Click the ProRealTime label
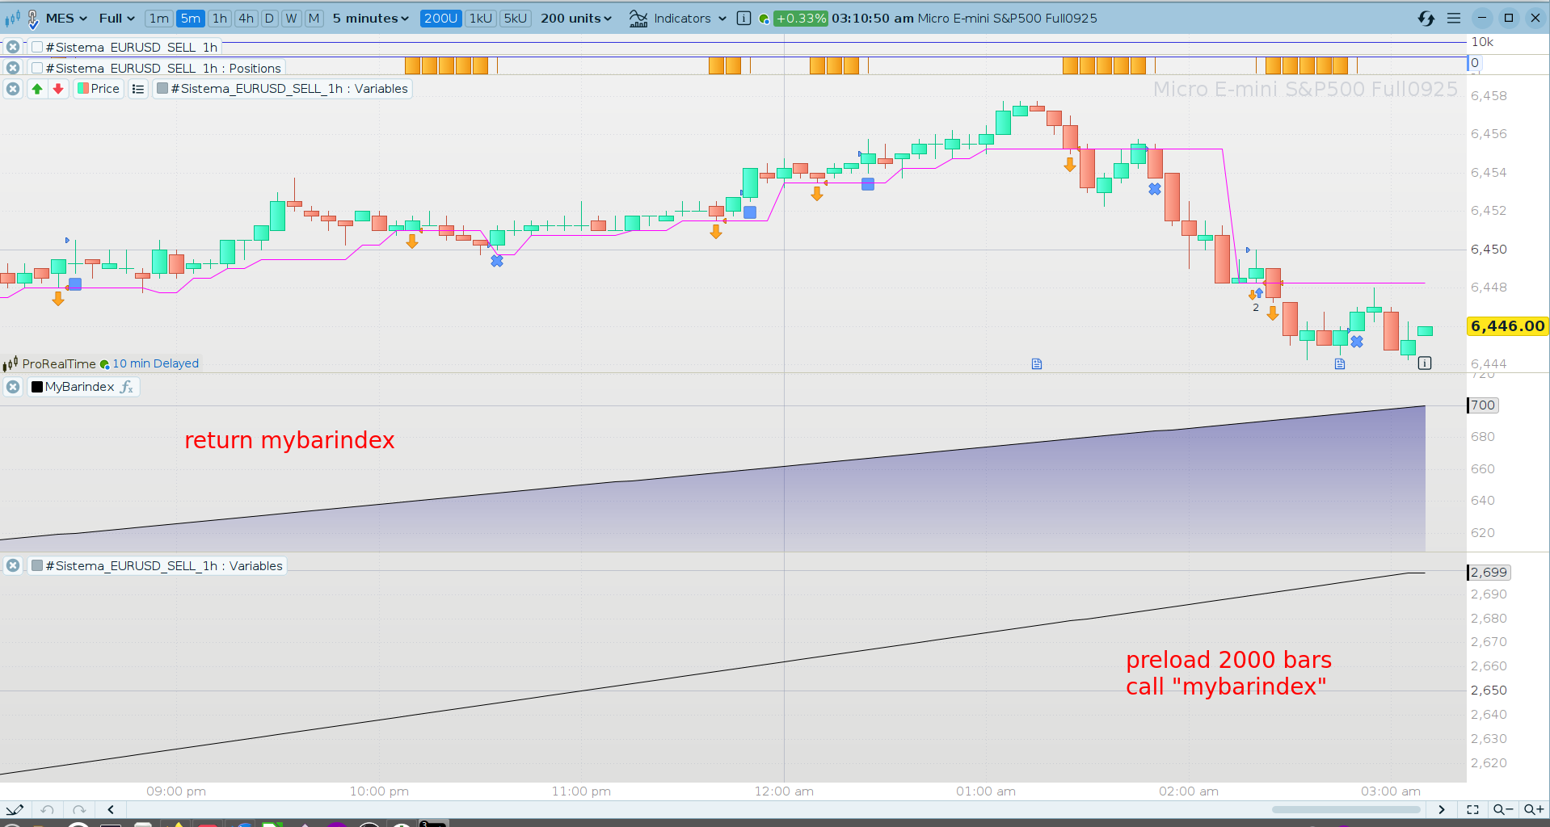Viewport: 1550px width, 827px height. (x=59, y=363)
